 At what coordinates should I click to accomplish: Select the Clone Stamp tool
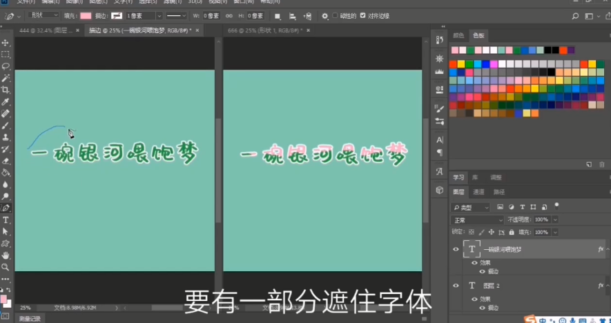[x=6, y=137]
